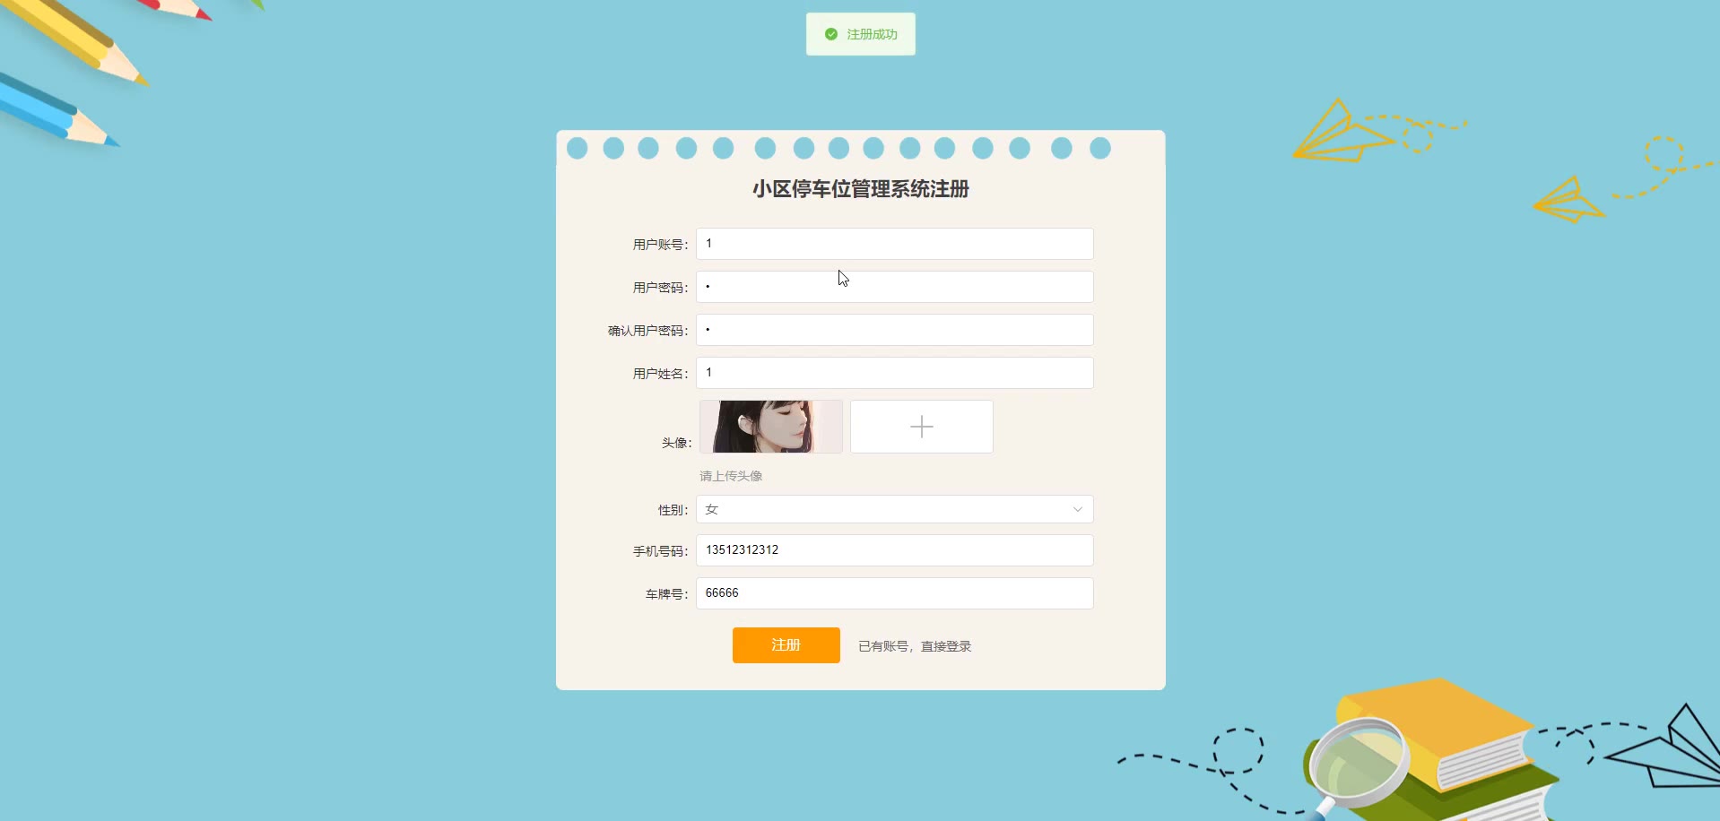1720x821 pixels.
Task: Open the 性别 select box showing 女
Action: click(x=895, y=509)
